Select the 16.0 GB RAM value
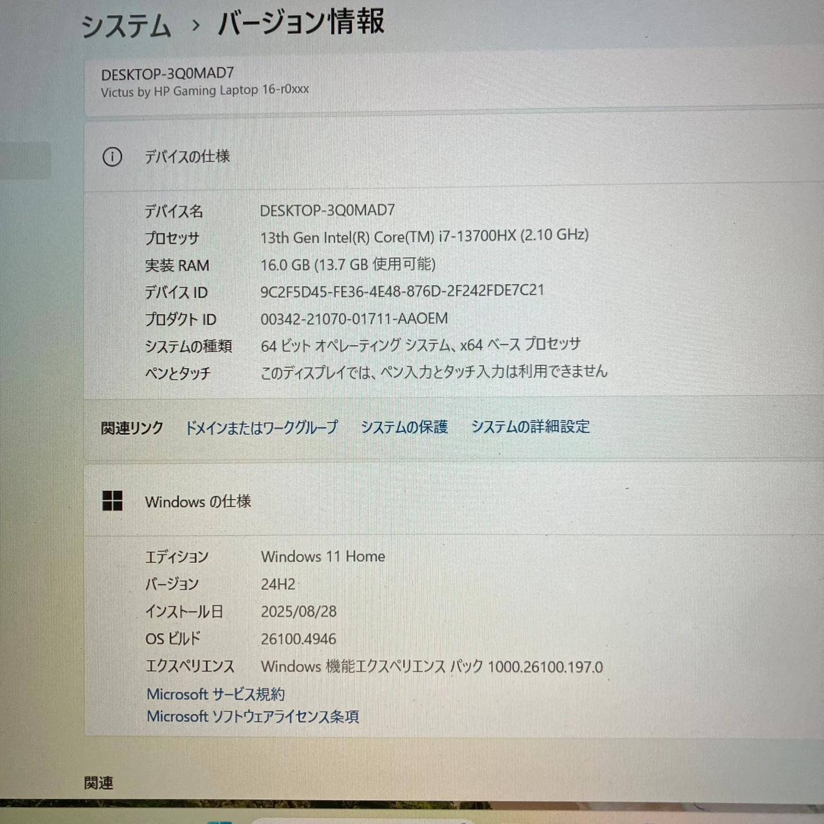The height and width of the screenshot is (824, 824). tap(348, 264)
